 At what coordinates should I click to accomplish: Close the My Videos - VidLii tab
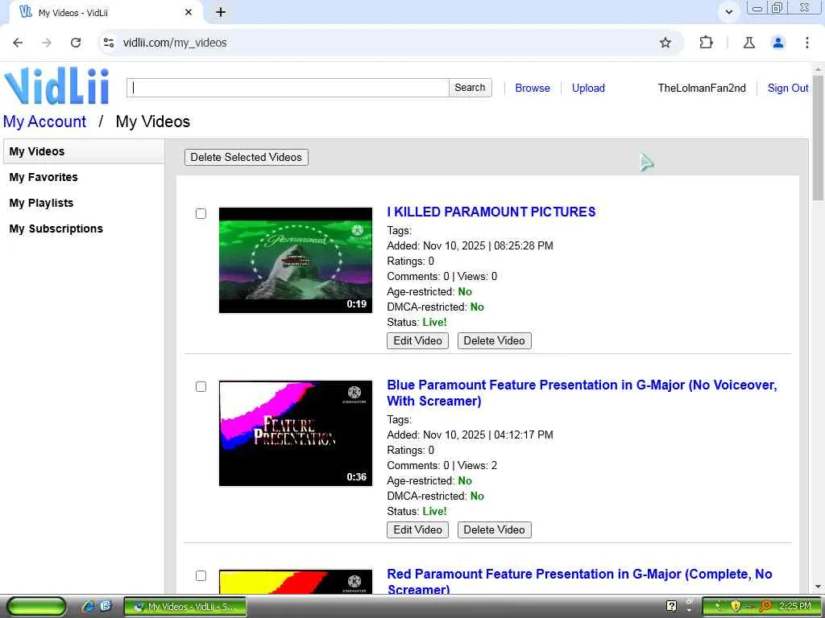pos(189,12)
